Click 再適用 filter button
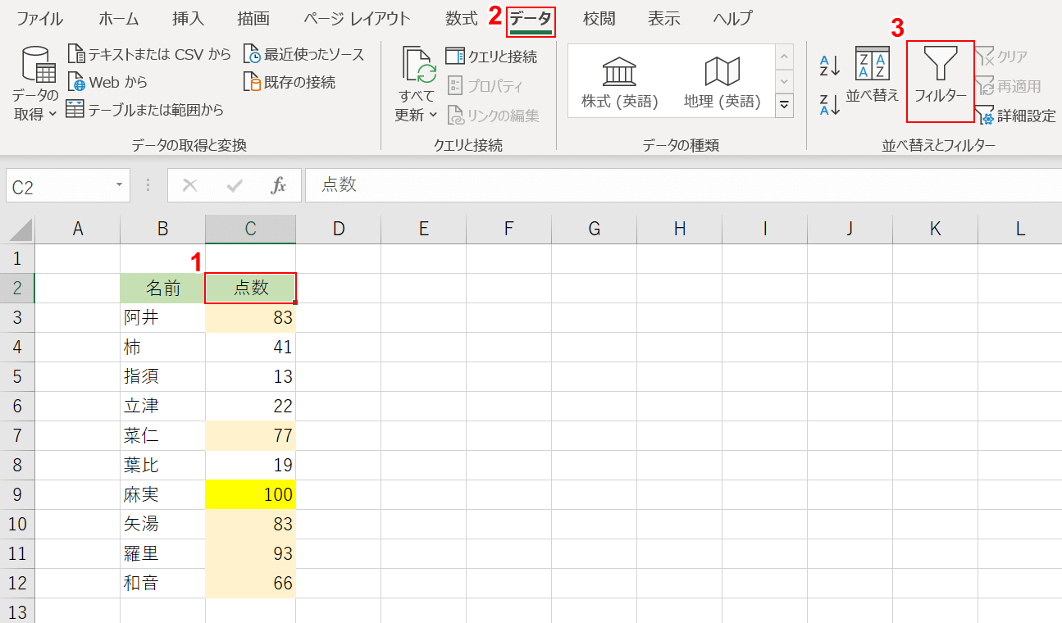The height and width of the screenshot is (623, 1062). click(1009, 86)
